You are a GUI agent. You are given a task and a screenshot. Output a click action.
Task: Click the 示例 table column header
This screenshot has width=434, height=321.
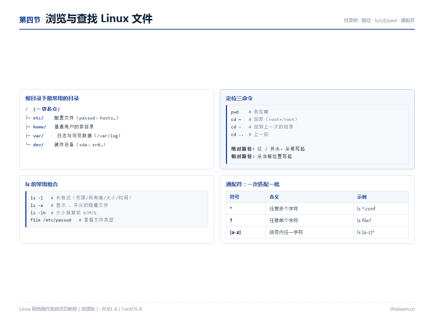pos(381,197)
